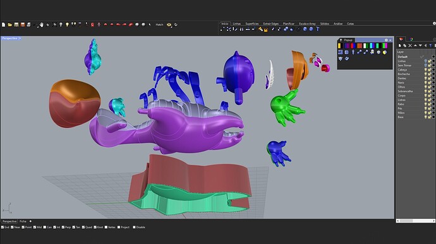
Task: Hide the Cabeça layer via its light bulb
Action: pyautogui.click(x=425, y=70)
